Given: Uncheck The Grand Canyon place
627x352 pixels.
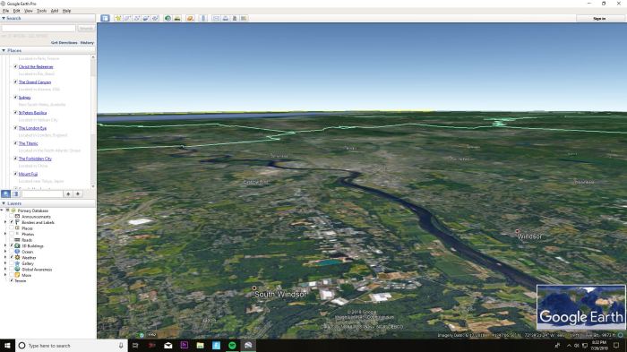Looking at the screenshot, I should [x=15, y=82].
